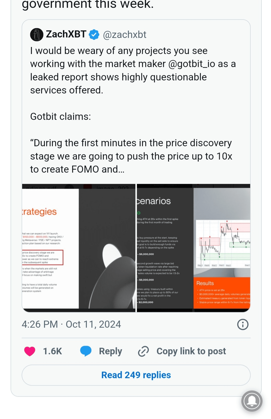Open the 4:26 PM Oct 11, 2024 timestamp

[x=71, y=324]
